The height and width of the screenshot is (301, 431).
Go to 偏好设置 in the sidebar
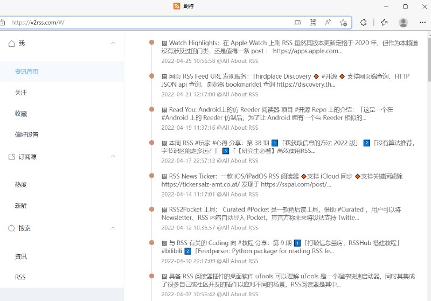pyautogui.click(x=26, y=135)
